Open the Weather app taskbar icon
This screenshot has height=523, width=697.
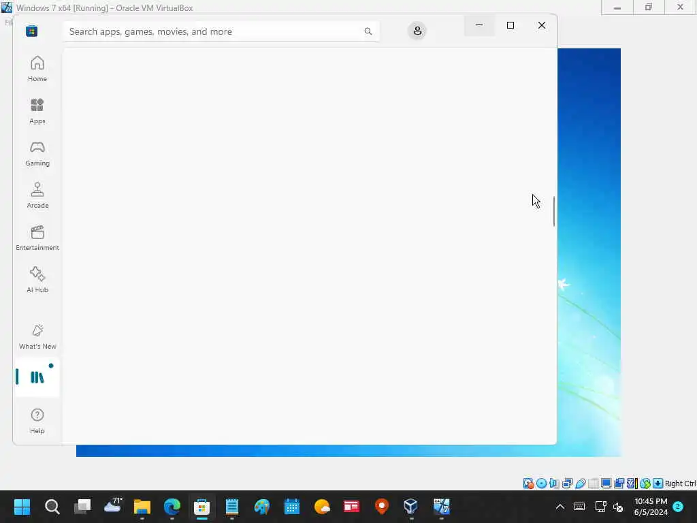(322, 507)
